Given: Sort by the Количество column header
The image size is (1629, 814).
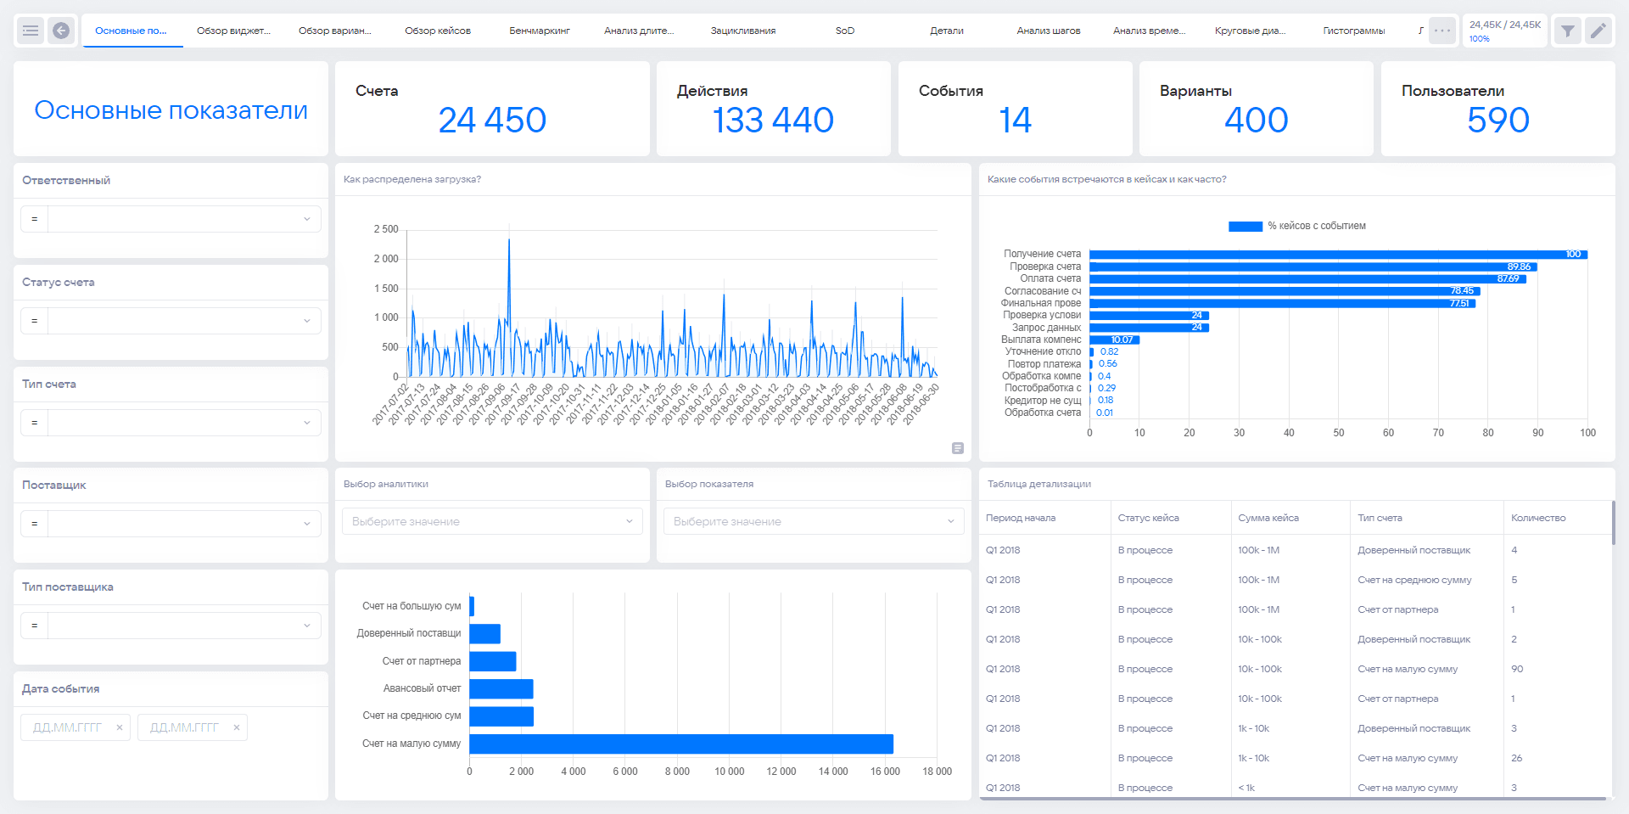Looking at the screenshot, I should pyautogui.click(x=1538, y=518).
